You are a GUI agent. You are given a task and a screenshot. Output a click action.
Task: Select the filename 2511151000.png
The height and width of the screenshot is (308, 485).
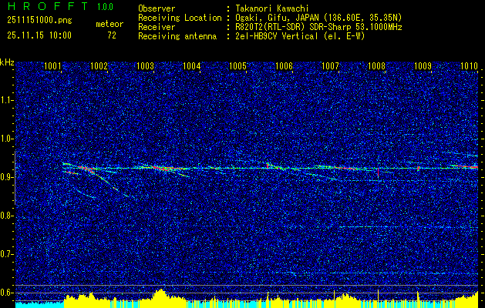(39, 21)
